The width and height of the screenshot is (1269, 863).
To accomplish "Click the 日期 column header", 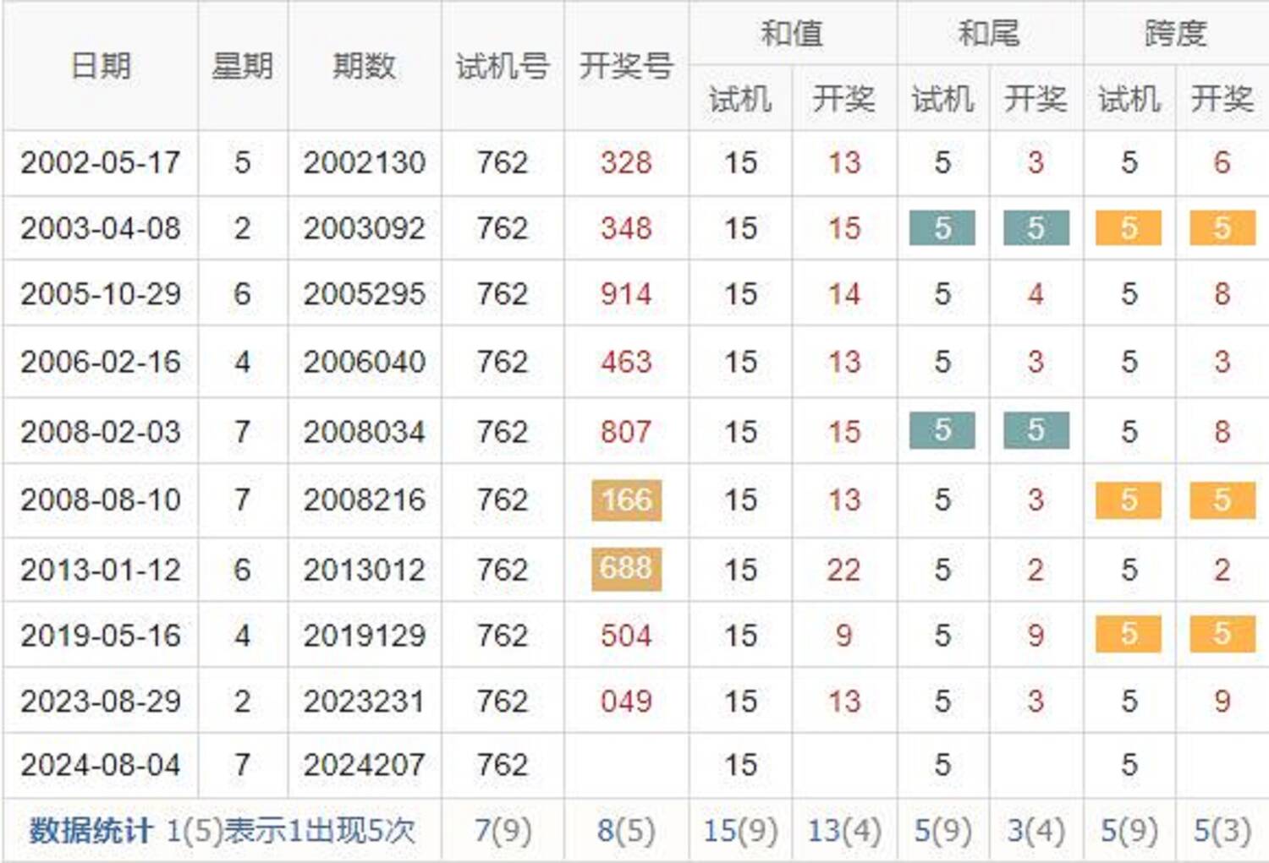I will 100,66.
